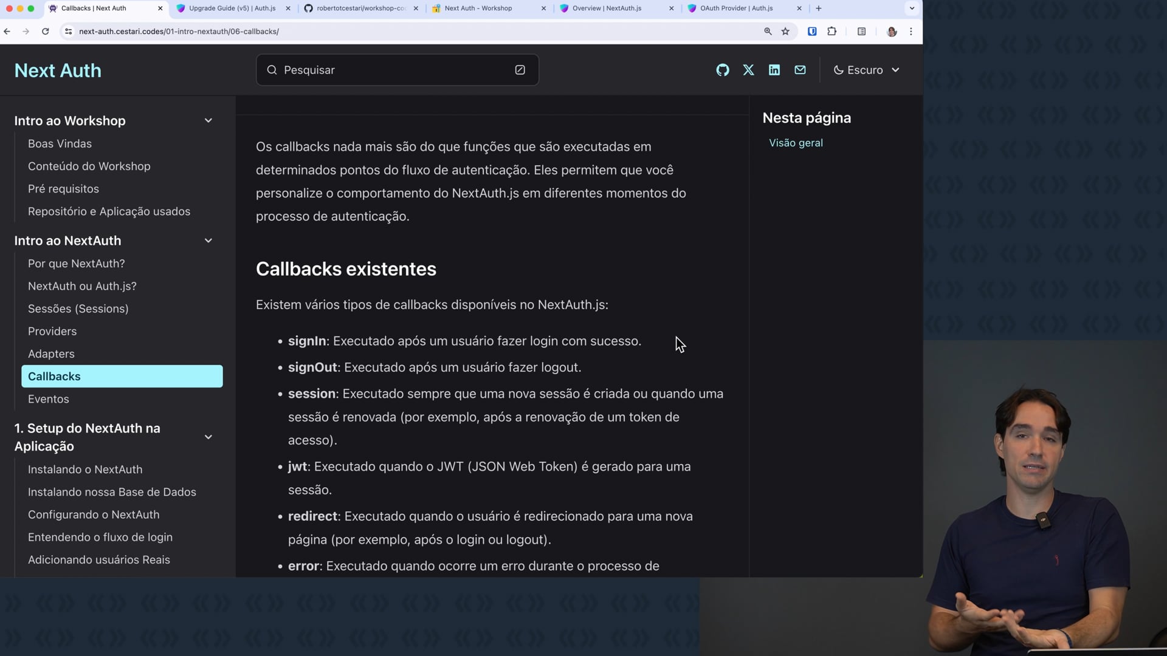Viewport: 1167px width, 656px height.
Task: Click the Bitwarden extension icon
Action: (811, 32)
